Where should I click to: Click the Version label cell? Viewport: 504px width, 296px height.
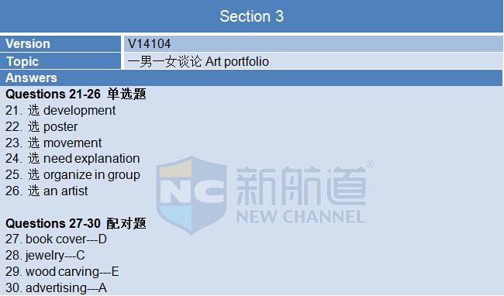click(60, 43)
